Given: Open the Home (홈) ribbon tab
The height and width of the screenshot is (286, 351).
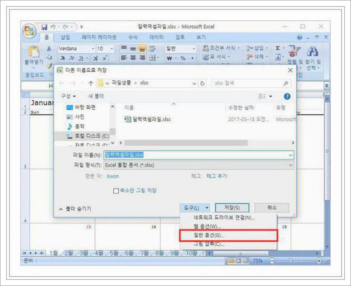Looking at the screenshot, I should (x=47, y=38).
